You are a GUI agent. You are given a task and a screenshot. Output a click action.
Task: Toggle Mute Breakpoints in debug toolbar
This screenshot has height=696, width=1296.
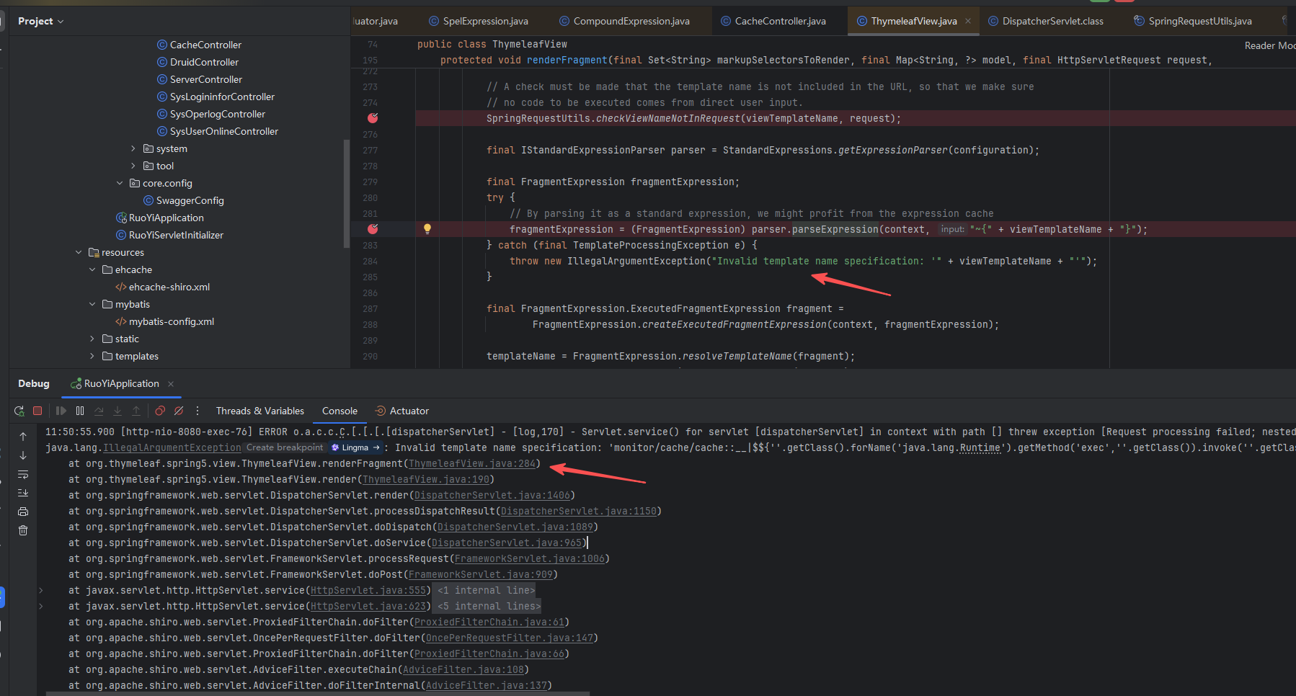tap(179, 411)
